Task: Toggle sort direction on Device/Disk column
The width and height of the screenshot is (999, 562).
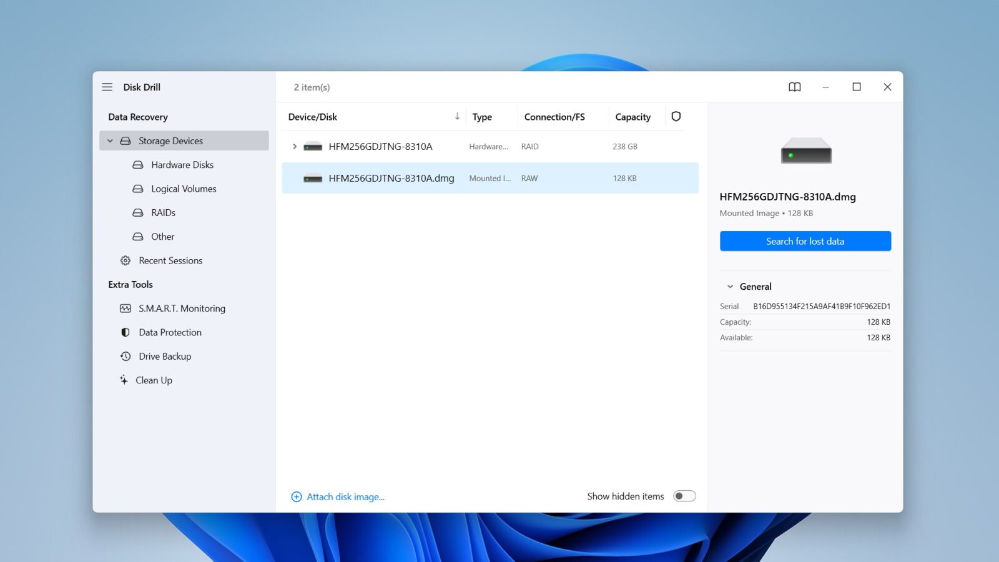Action: [457, 116]
